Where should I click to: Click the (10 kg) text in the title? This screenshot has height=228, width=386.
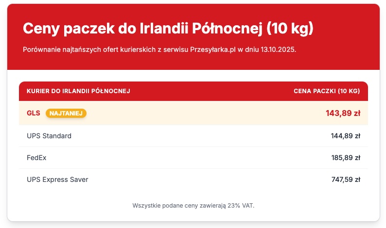(x=290, y=29)
